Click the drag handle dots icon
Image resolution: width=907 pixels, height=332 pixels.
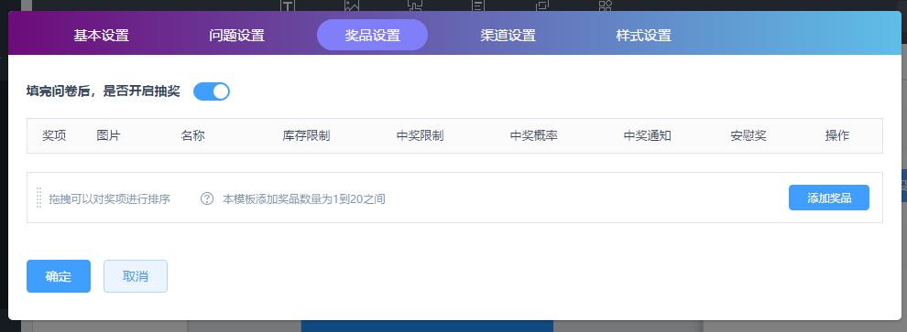39,198
